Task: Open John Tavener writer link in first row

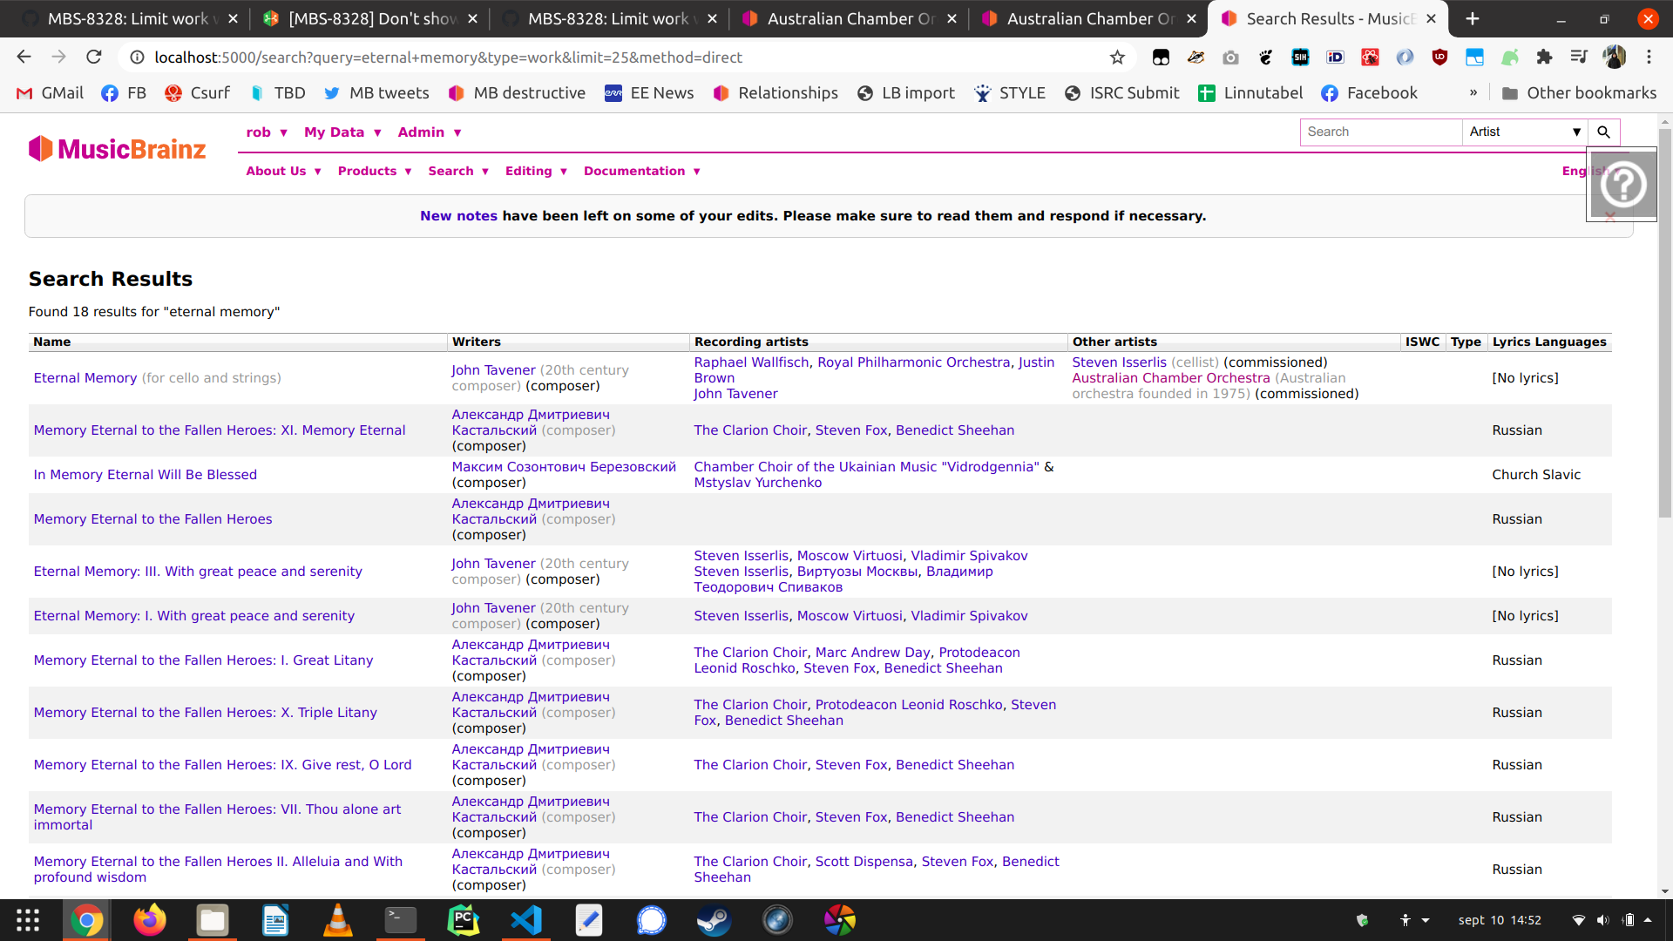Action: 493,370
